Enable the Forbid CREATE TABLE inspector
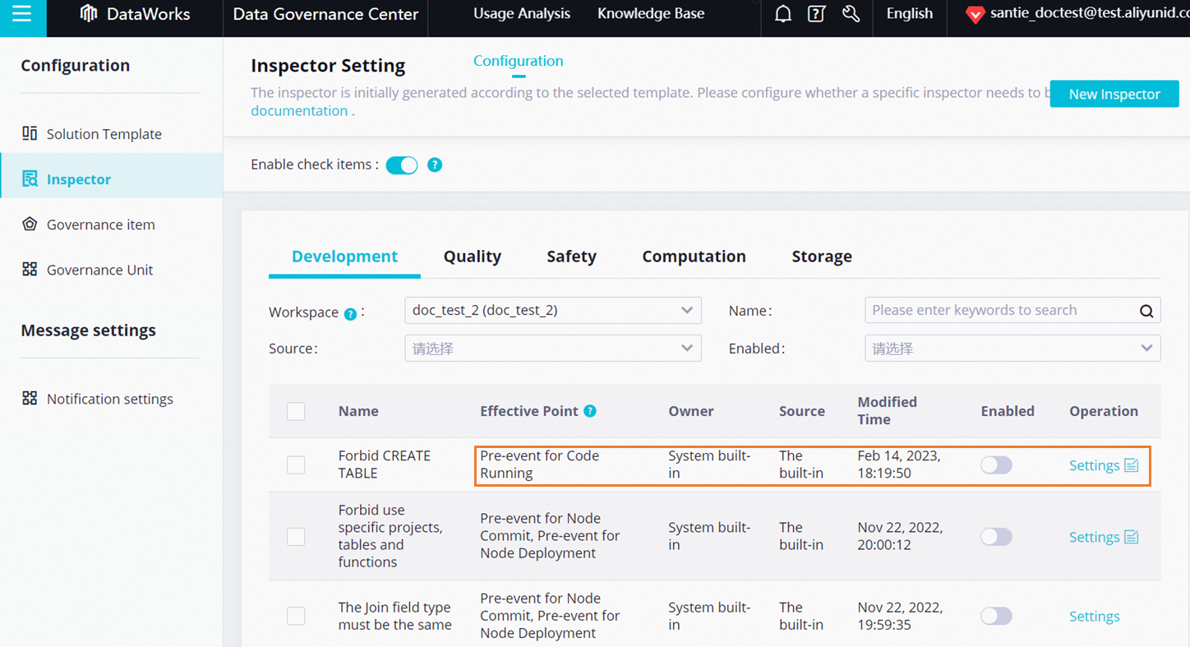Screen dimensions: 1190x647 pyautogui.click(x=996, y=465)
